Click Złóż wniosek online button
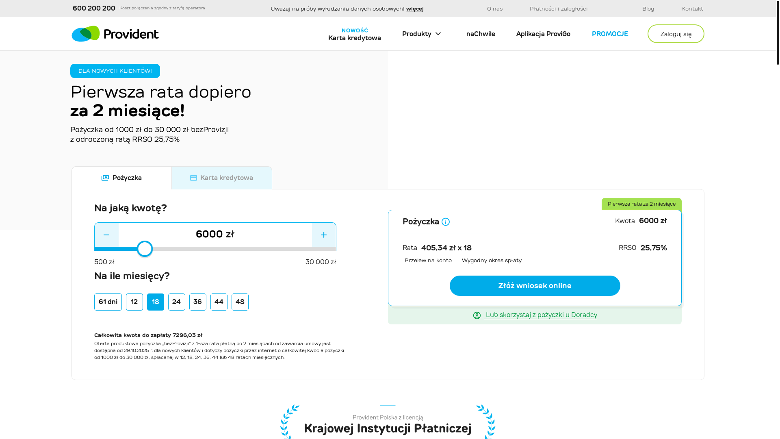Image resolution: width=780 pixels, height=439 pixels. coord(535,286)
